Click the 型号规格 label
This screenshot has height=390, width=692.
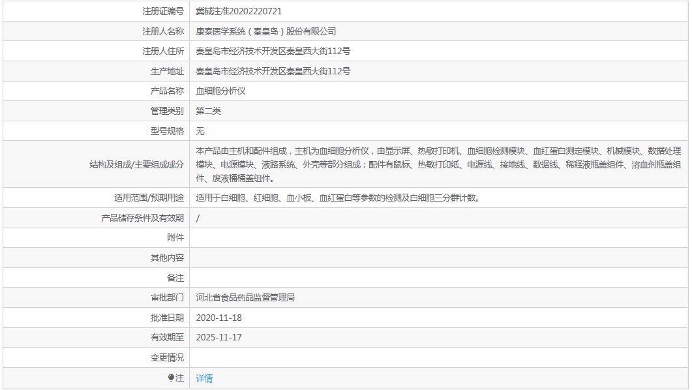167,131
